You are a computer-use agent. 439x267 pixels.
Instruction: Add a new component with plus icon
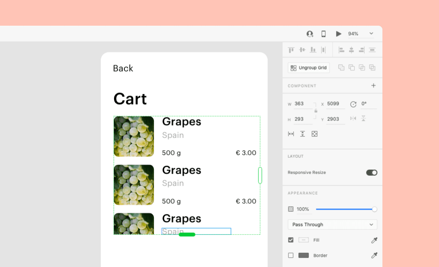373,86
